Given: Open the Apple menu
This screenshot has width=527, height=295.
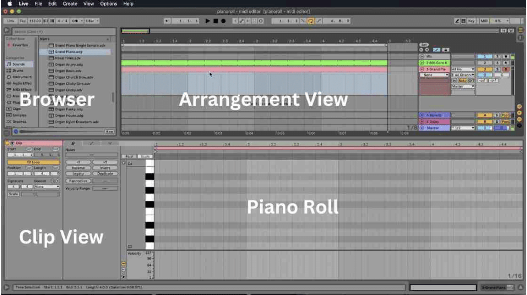Looking at the screenshot, I should coord(10,4).
